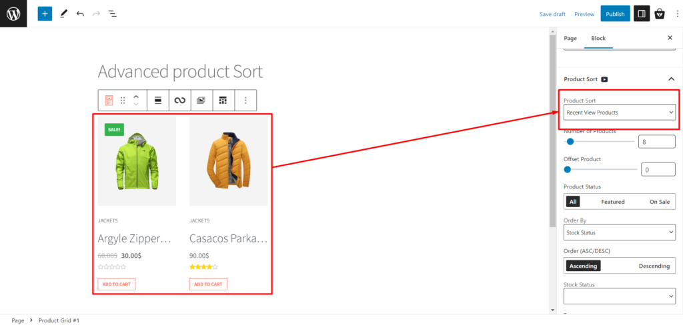This screenshot has width=683, height=325.
Task: Click the Offset Product number field
Action: (x=658, y=170)
